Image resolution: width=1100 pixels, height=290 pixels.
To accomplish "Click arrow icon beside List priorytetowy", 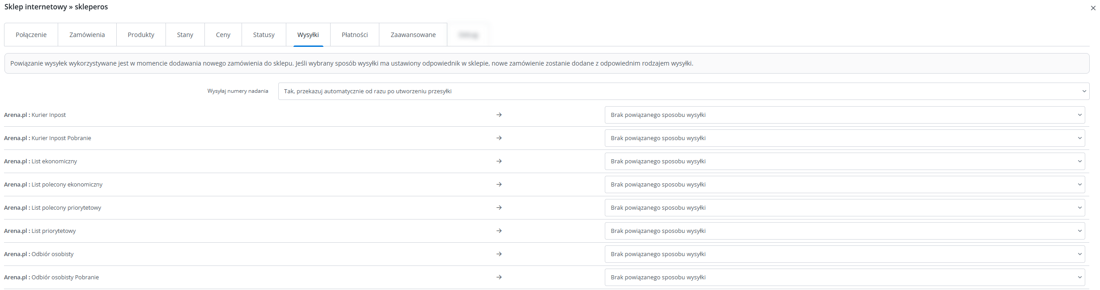I will pos(499,231).
